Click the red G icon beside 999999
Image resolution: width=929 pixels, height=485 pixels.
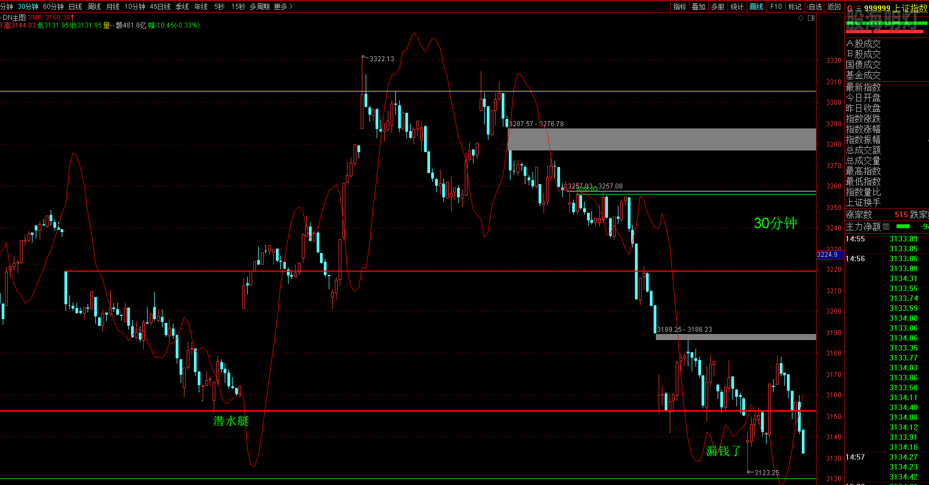click(x=850, y=8)
